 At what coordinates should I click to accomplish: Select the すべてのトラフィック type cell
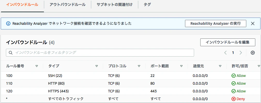[x=66, y=99]
